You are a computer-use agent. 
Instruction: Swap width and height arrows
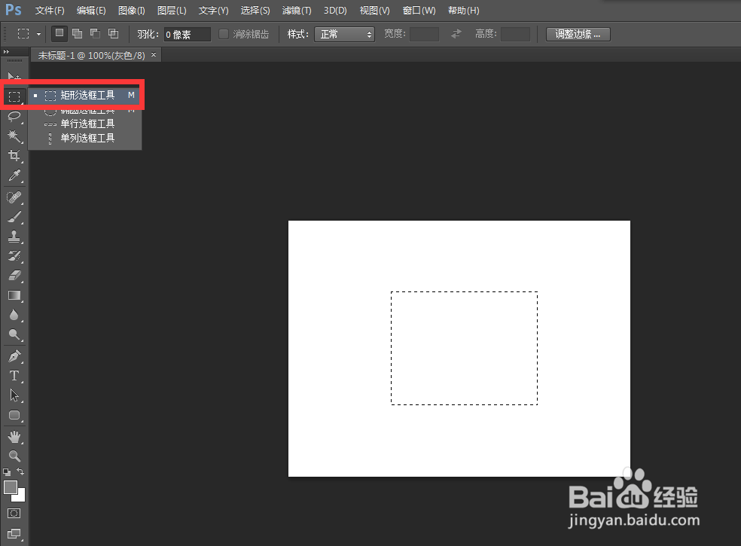tap(456, 34)
